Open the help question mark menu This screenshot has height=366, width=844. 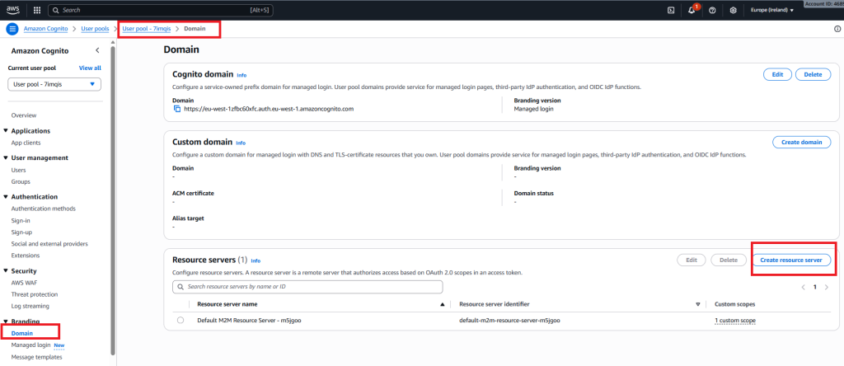coord(712,10)
